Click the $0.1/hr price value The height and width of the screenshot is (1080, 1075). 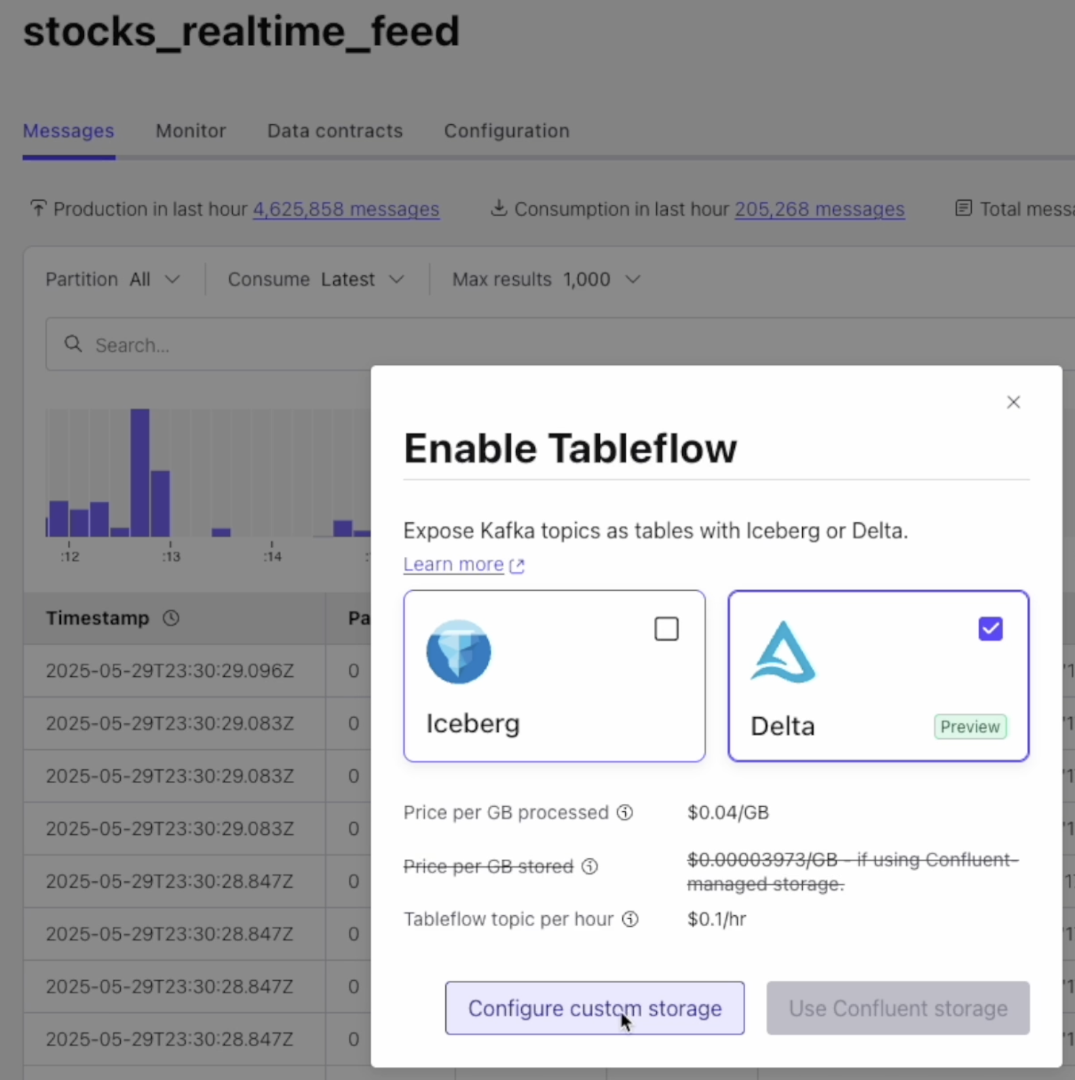[717, 919]
